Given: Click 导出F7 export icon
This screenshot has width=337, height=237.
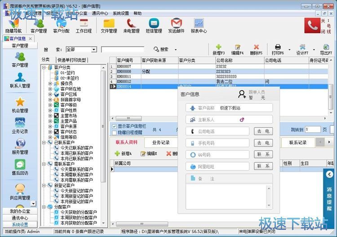Looking at the screenshot, I should click(x=326, y=49).
